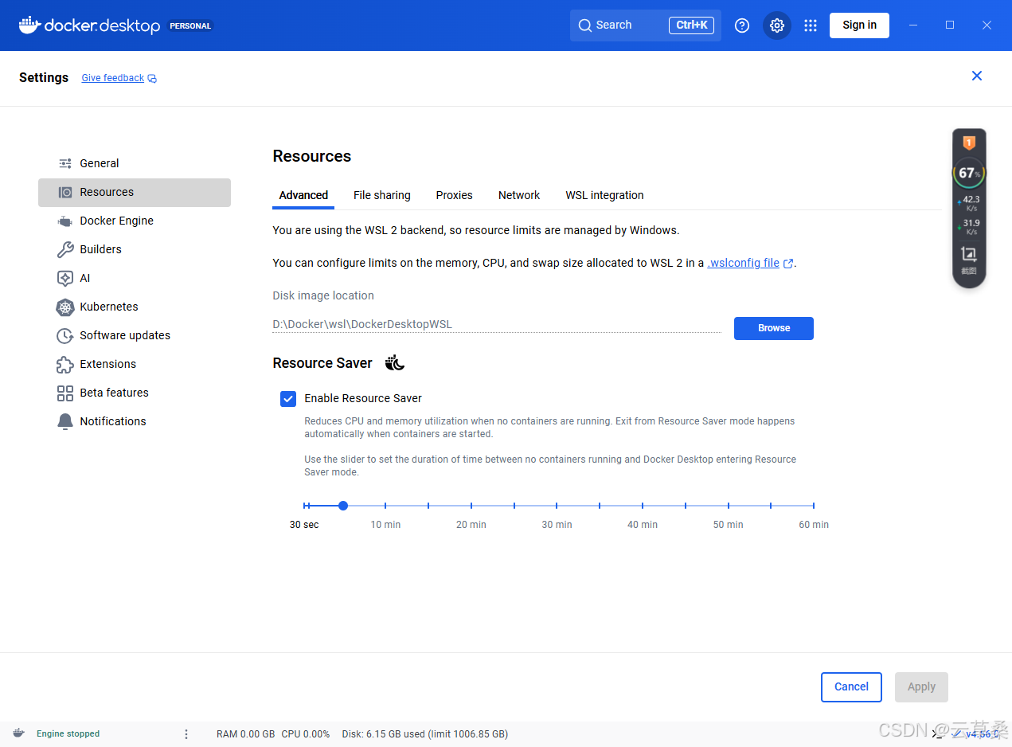Click the Disk: 6.15 GB used status entry
The height and width of the screenshot is (747, 1012).
(424, 733)
